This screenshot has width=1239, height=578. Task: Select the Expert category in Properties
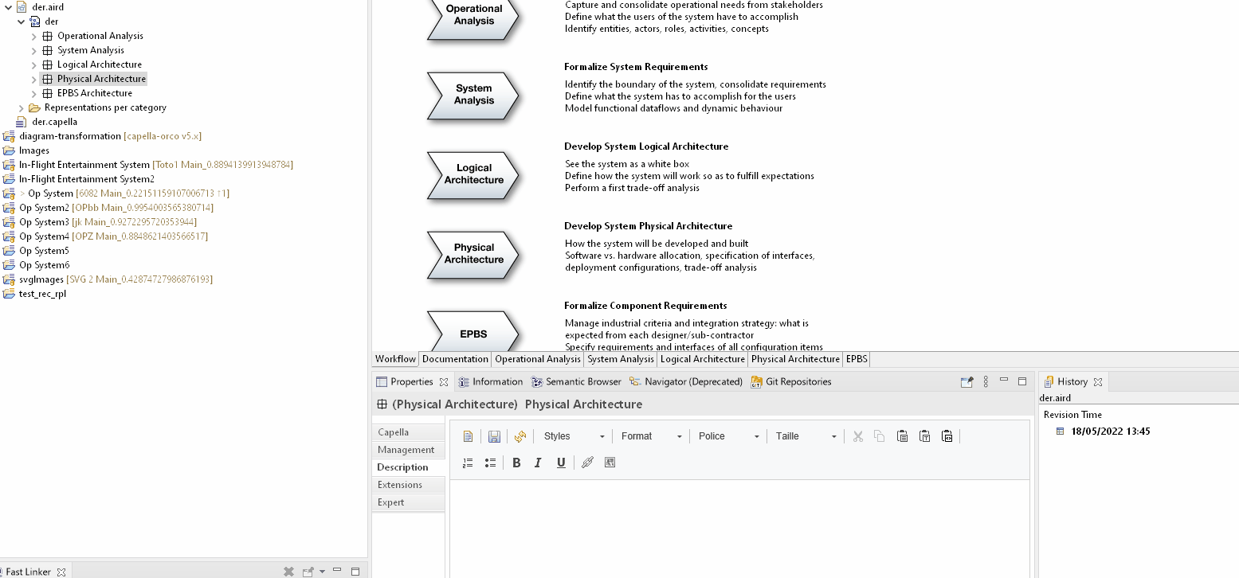click(390, 502)
